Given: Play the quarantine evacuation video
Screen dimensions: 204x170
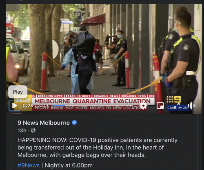Looking at the screenshot, I should pyautogui.click(x=14, y=105).
